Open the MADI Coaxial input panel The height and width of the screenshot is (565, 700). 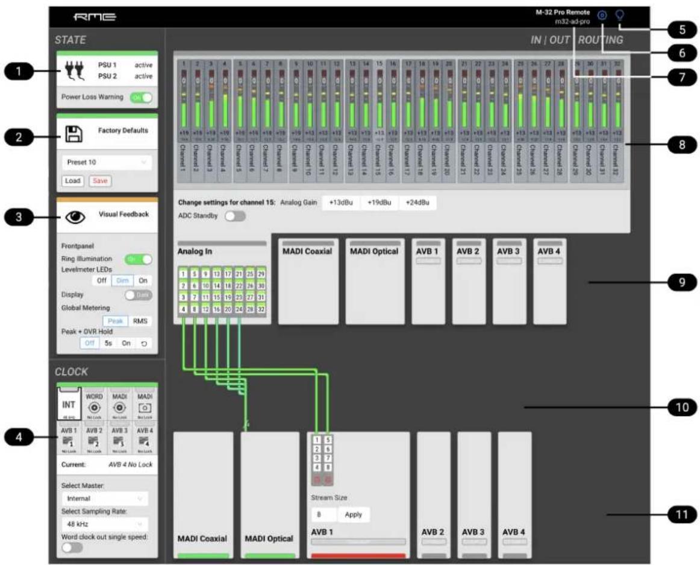click(308, 281)
